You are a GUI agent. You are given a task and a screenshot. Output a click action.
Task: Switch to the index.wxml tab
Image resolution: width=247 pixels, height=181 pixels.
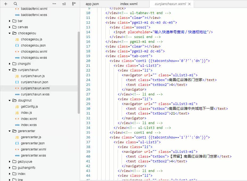tap(129, 4)
